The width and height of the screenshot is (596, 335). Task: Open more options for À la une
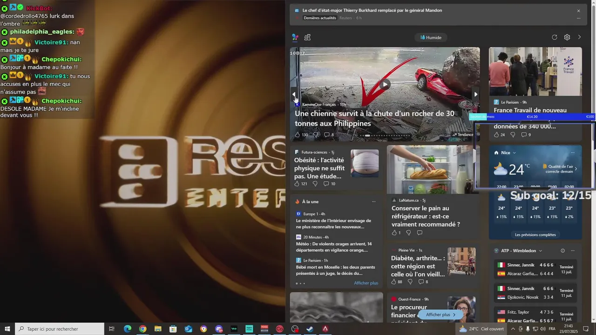373,201
